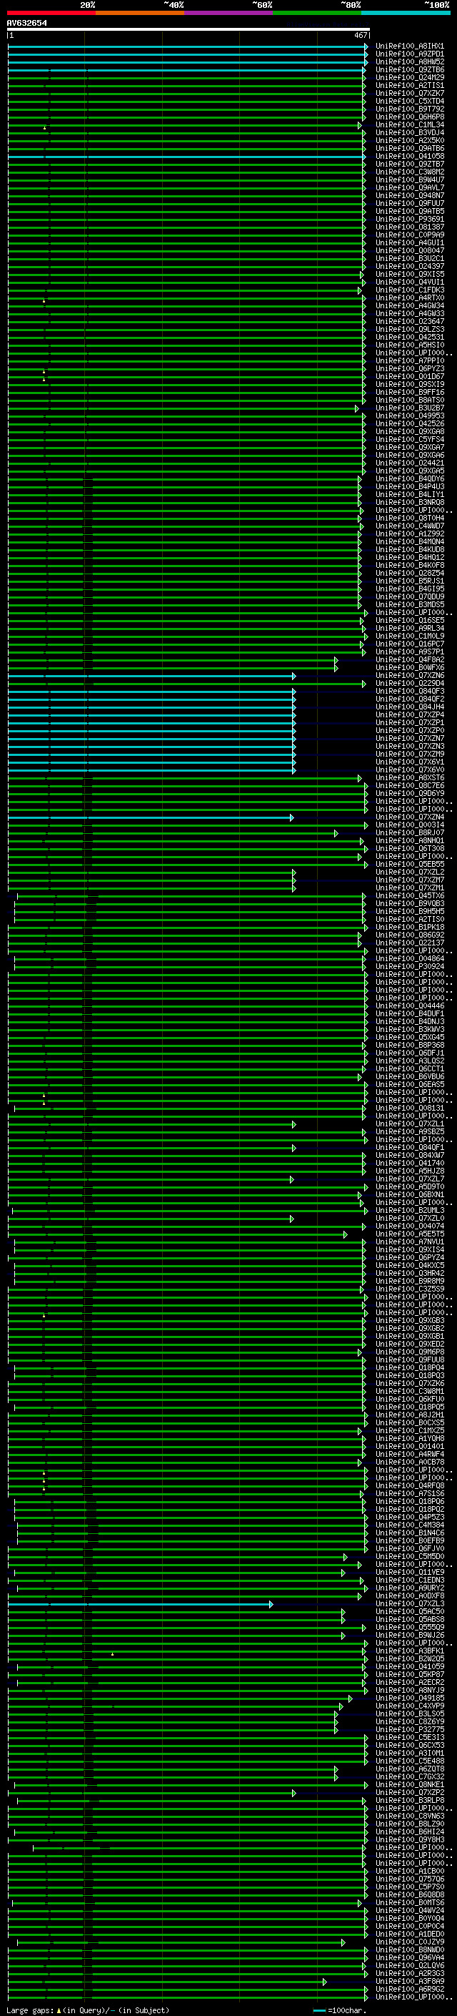Select hit UniRef100_Q4F8A2
Screen dimensions: 457x2016
(409, 660)
